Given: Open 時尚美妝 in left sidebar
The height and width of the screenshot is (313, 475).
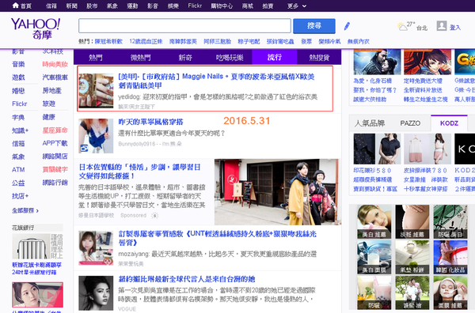Looking at the screenshot, I should click(x=55, y=64).
